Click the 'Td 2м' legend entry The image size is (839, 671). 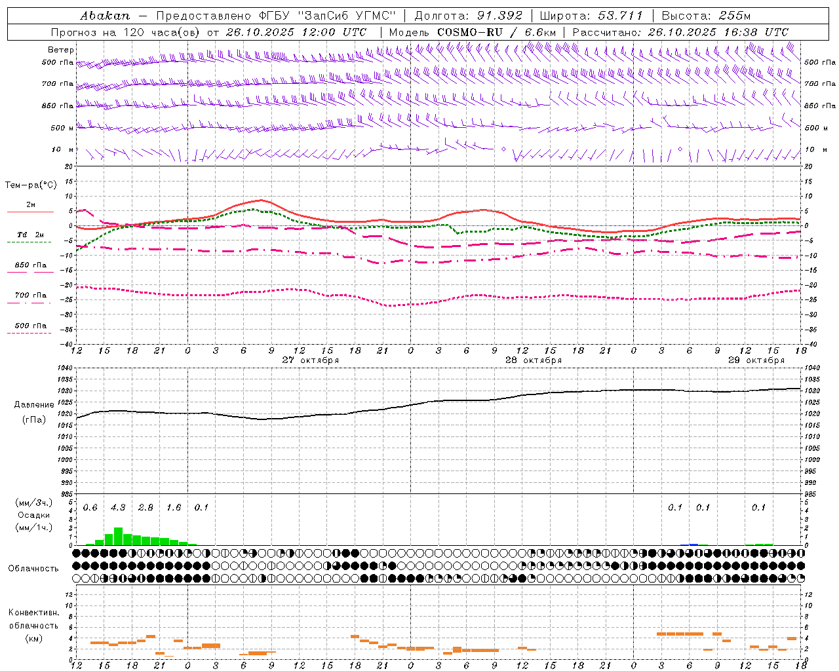30,235
